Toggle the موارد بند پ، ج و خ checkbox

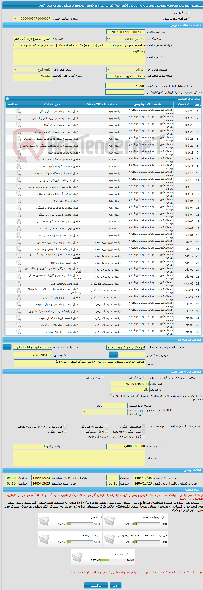click(65, 426)
